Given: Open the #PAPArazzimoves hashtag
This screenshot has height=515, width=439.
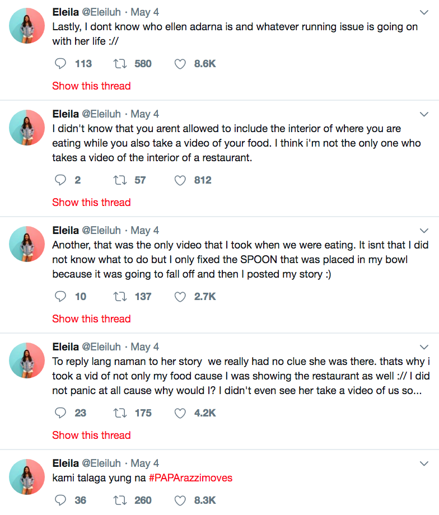Looking at the screenshot, I should click(x=190, y=478).
